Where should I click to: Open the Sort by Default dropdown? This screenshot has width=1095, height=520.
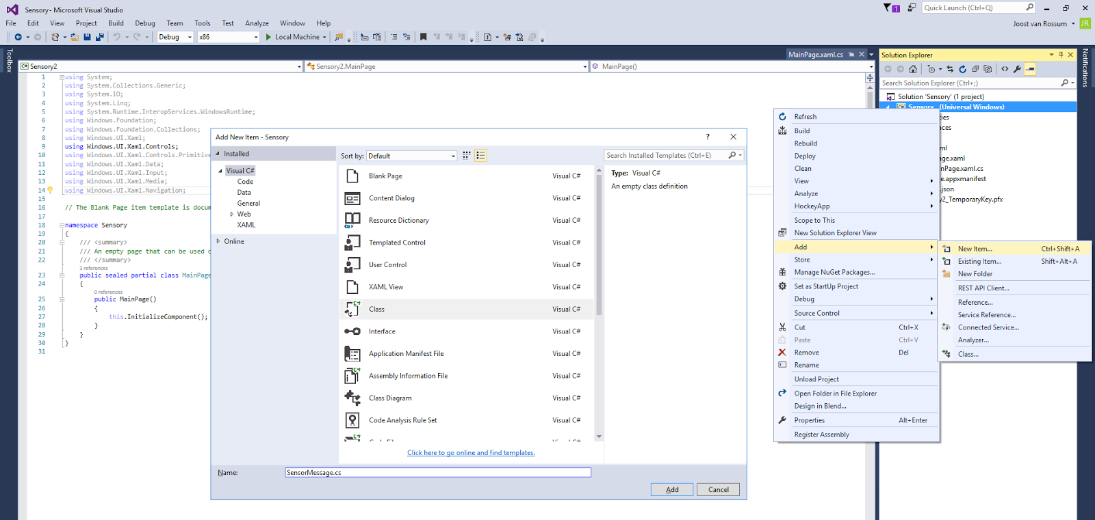tap(411, 156)
